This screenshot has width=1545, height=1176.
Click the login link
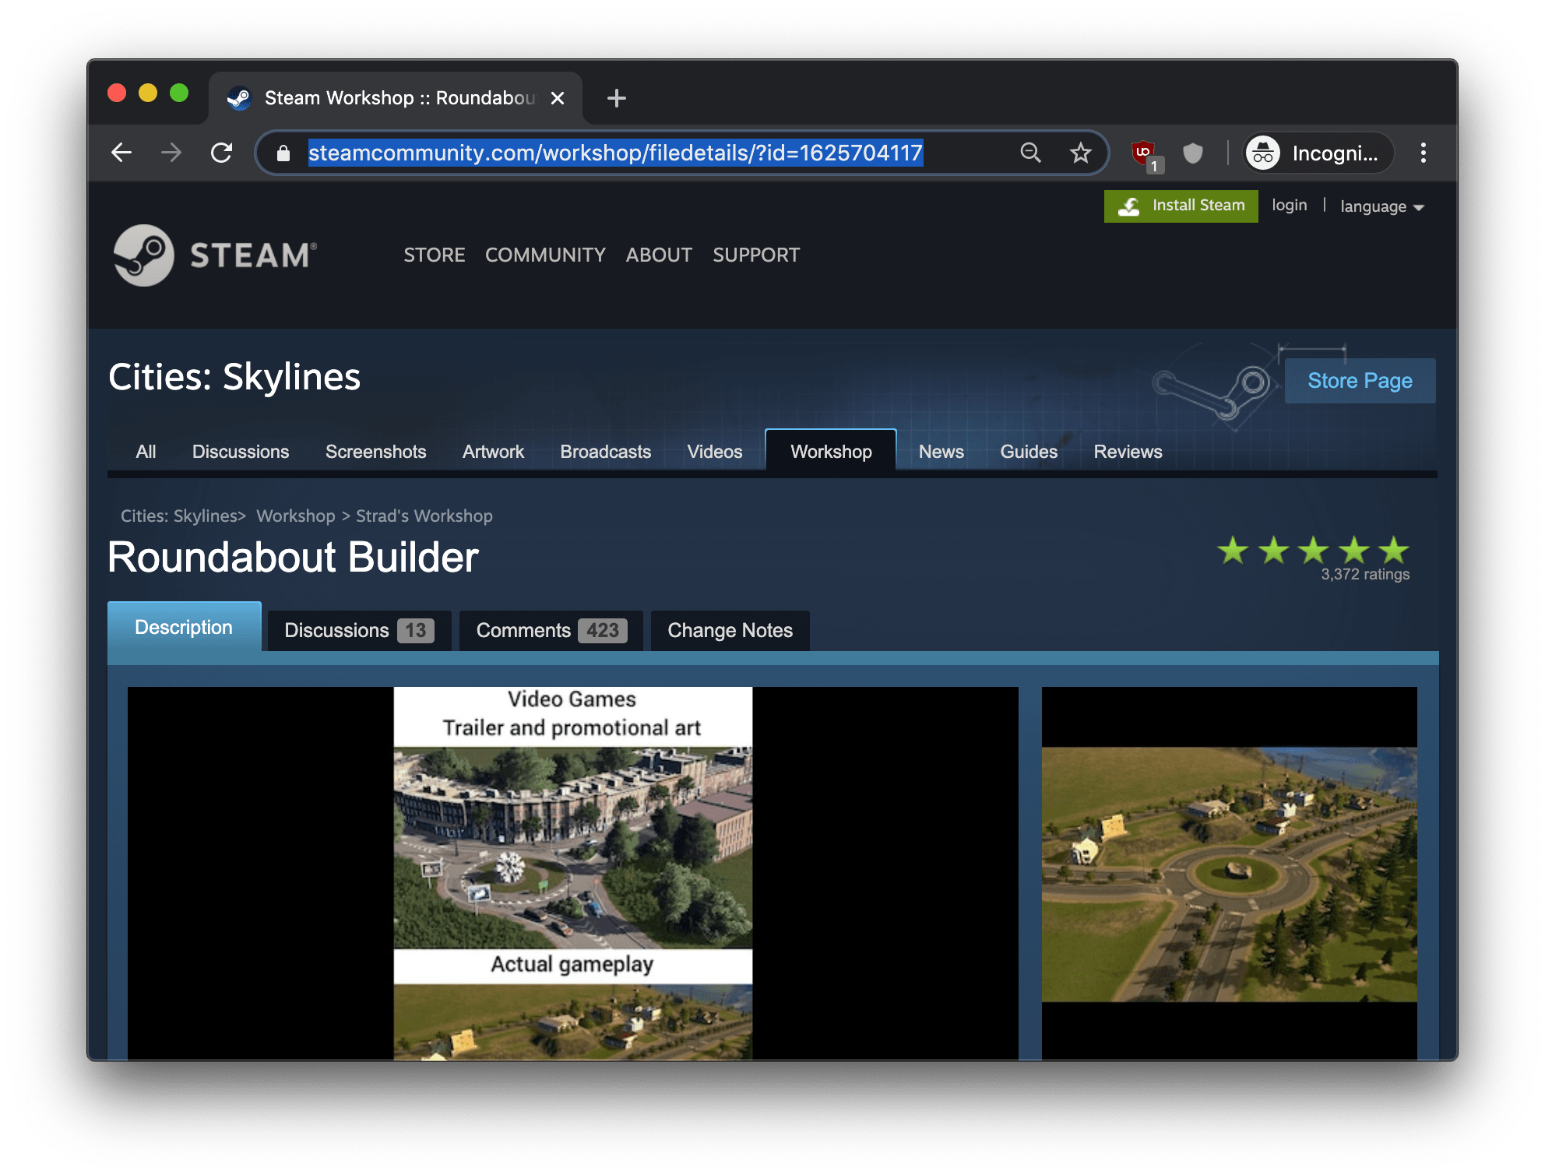coord(1290,206)
